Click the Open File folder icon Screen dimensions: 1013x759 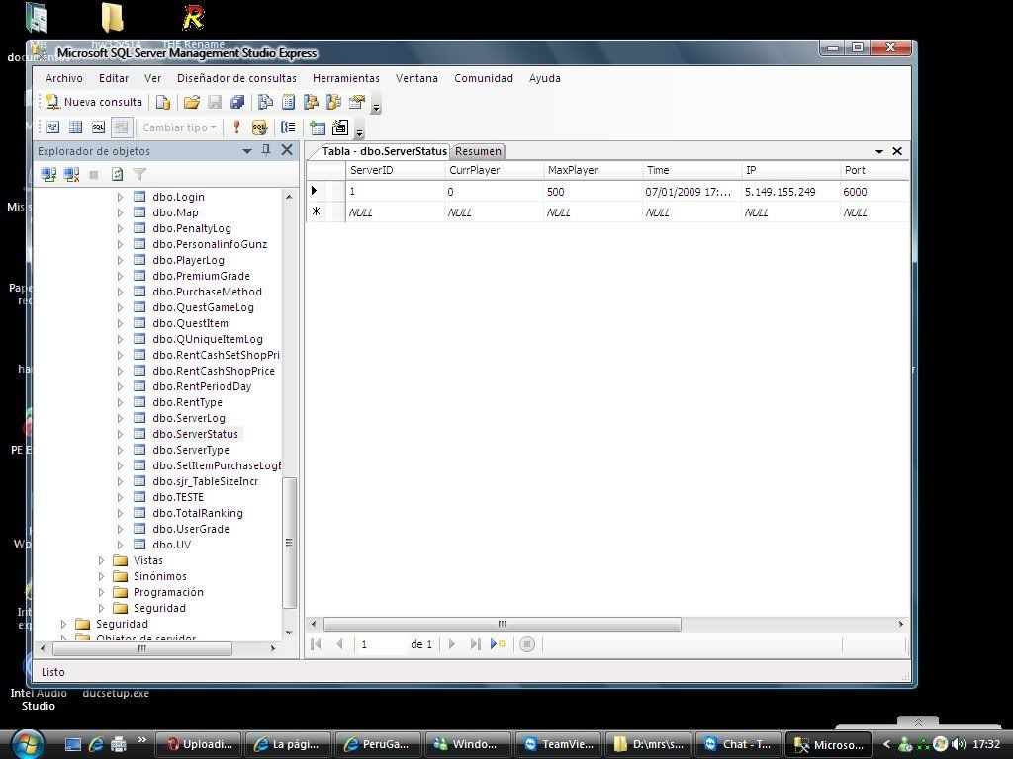point(191,102)
